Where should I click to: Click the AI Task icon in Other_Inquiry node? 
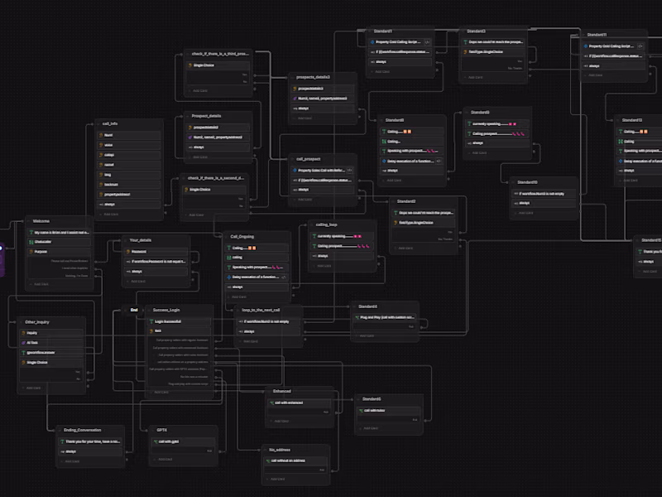24,342
